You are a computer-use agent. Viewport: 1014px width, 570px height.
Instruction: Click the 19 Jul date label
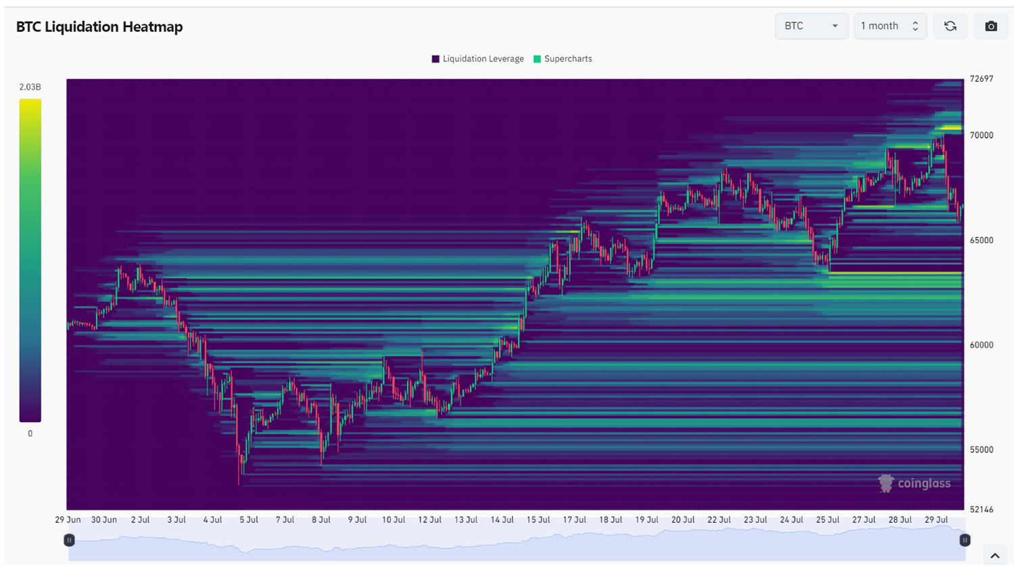point(647,520)
